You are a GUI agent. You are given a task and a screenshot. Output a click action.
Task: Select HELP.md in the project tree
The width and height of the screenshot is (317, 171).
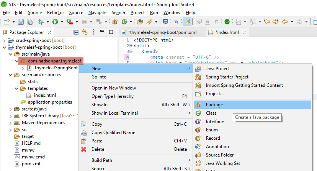coord(31,143)
